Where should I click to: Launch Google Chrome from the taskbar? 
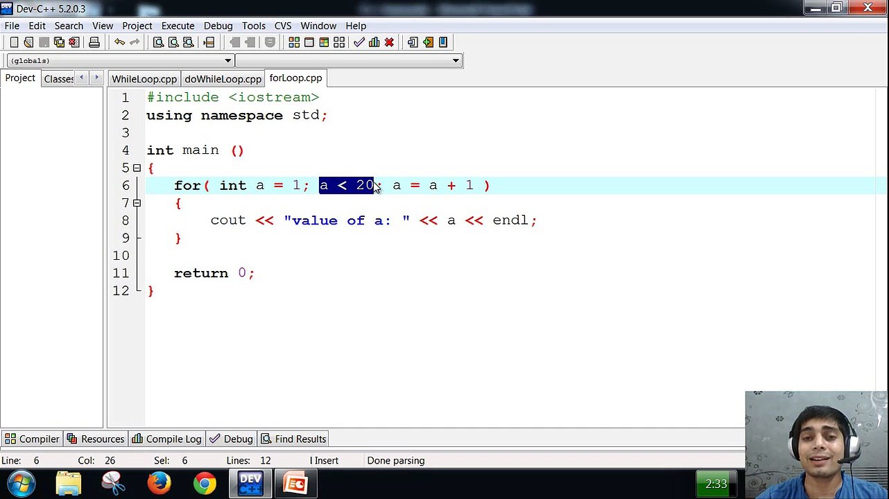pyautogui.click(x=205, y=484)
